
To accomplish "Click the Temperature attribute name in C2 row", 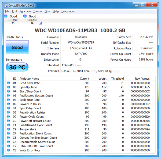I will point(28,129).
